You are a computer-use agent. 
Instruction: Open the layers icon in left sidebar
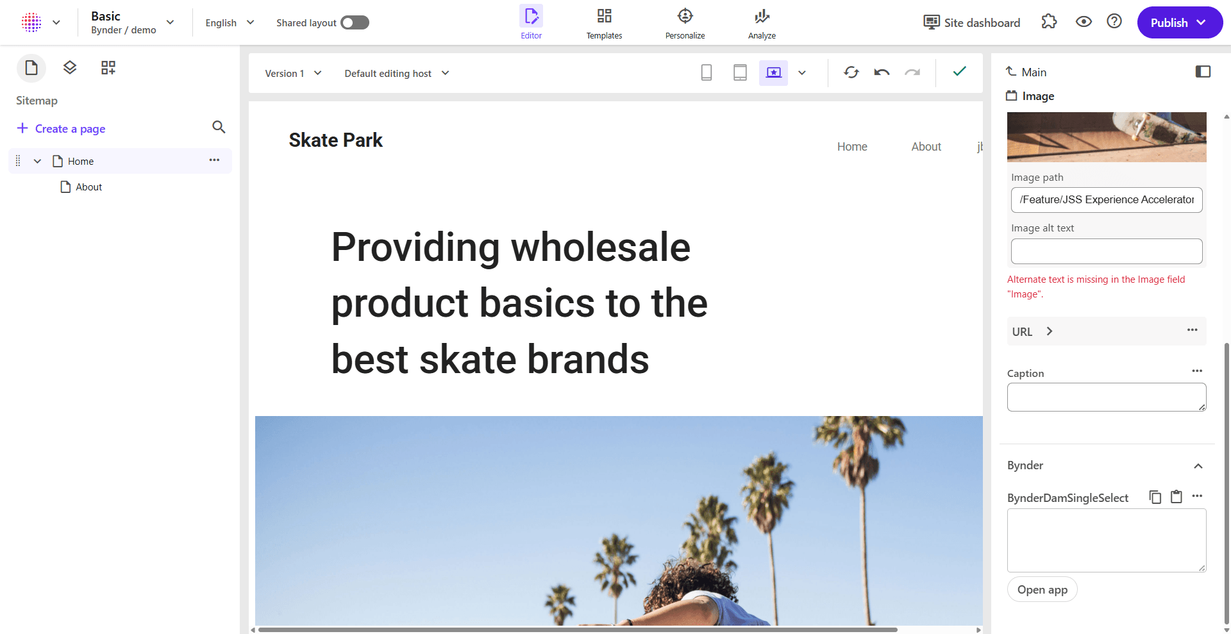coord(70,68)
